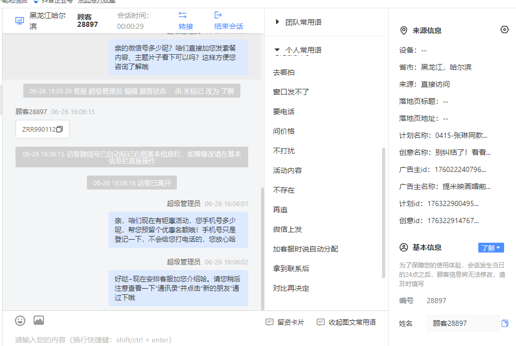
Task: Select the 对比再决定 quick phrase
Action: click(291, 289)
